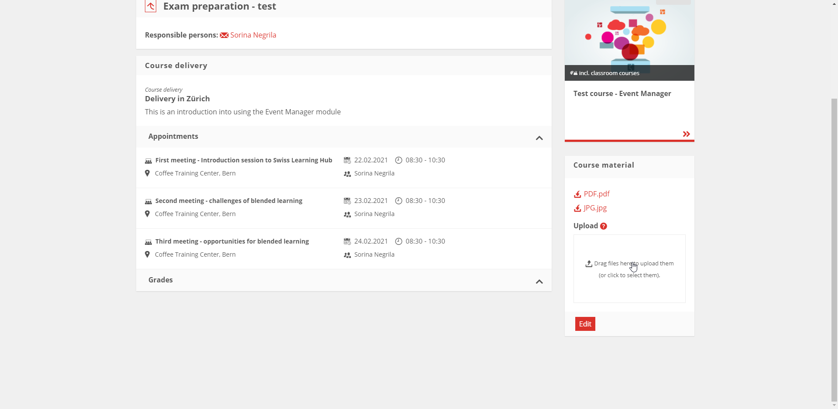Open the Test course - Event Manager thumbnail

pos(629,39)
